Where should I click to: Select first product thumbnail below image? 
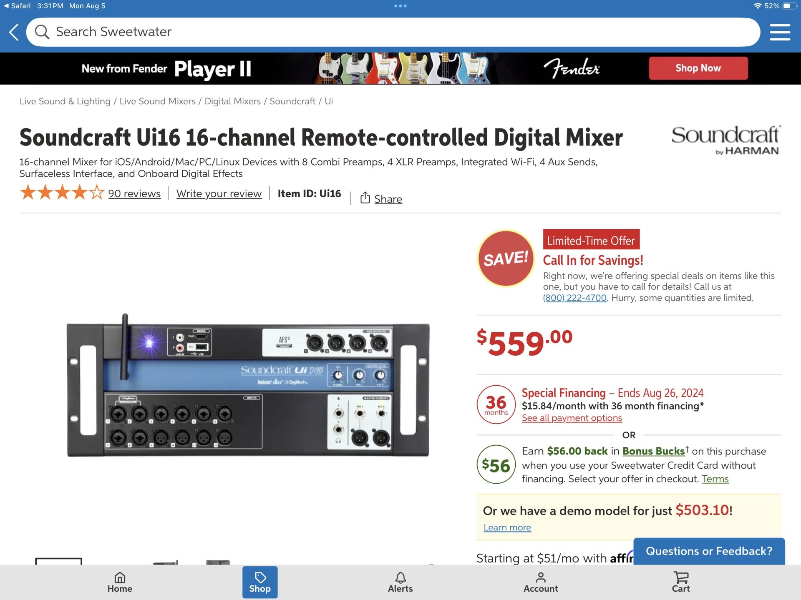coord(58,561)
